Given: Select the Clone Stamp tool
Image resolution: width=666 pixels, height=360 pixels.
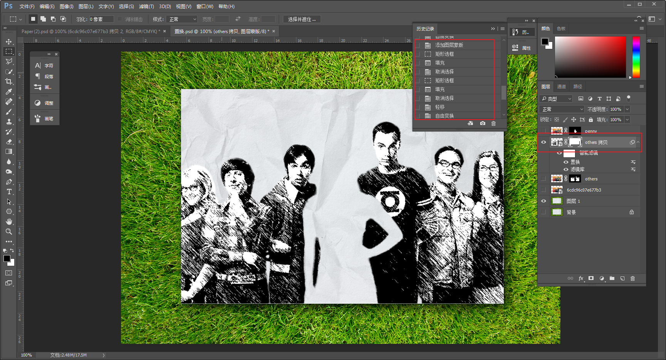Looking at the screenshot, I should pyautogui.click(x=8, y=122).
